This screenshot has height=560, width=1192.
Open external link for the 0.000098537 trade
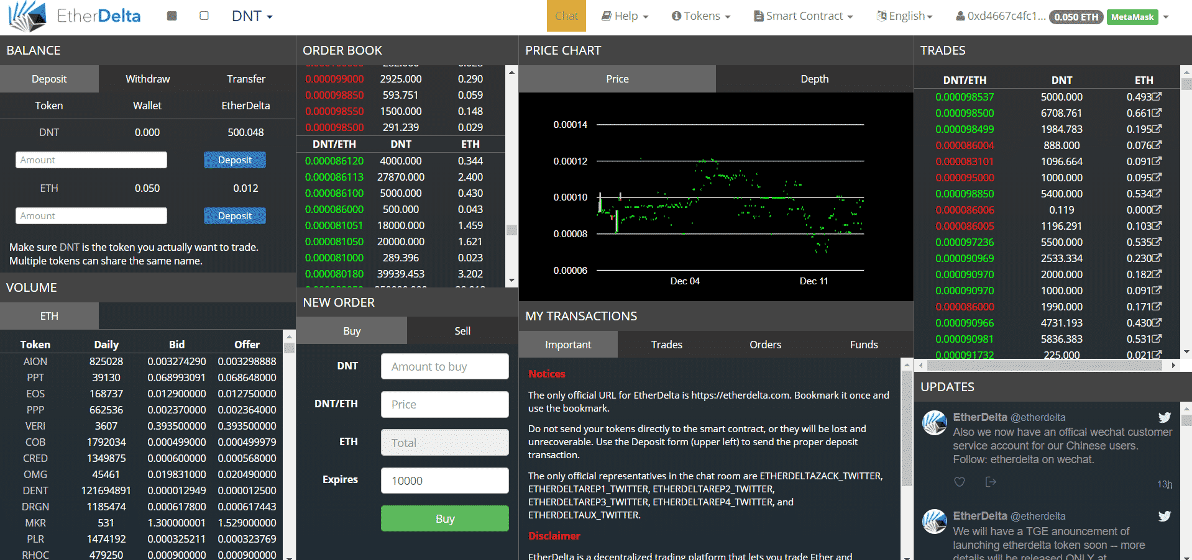click(x=1157, y=96)
